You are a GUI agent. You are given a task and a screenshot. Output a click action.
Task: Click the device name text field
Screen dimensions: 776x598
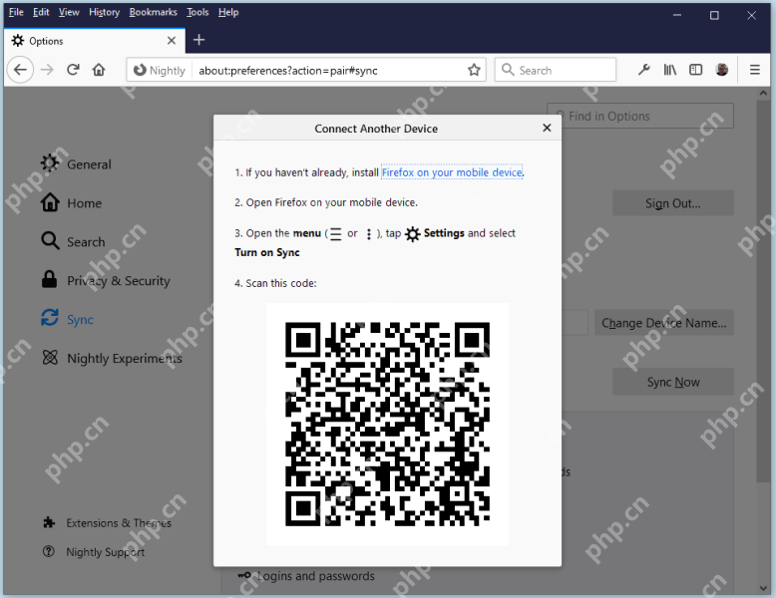575,323
